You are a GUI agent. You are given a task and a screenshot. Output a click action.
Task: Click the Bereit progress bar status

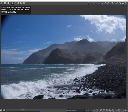pos(23,110)
